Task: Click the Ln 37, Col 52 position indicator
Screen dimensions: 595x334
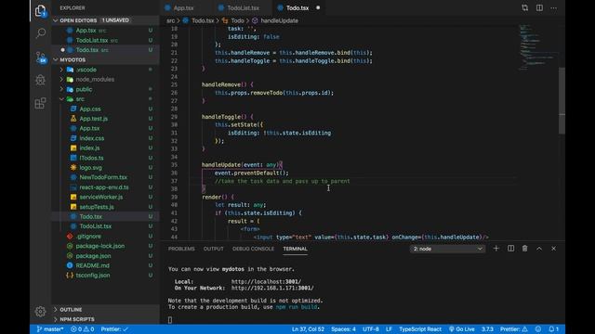Action: 308,329
